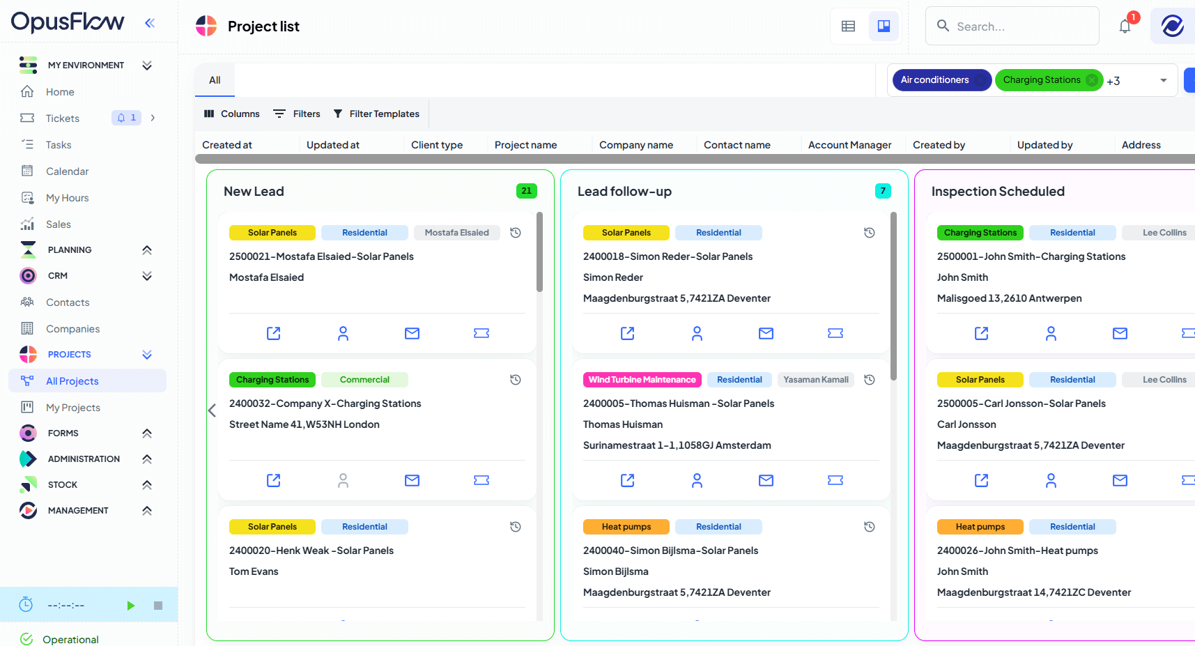Create ticket from 2400018 Simon Reder card
1195x646 pixels.
(x=835, y=333)
